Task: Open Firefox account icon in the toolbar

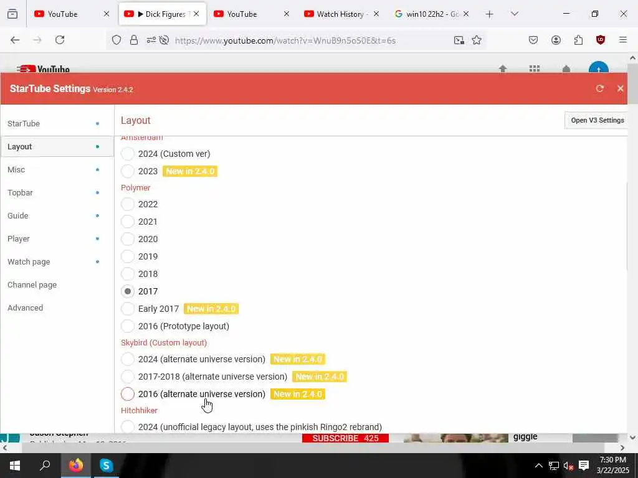Action: [x=556, y=40]
